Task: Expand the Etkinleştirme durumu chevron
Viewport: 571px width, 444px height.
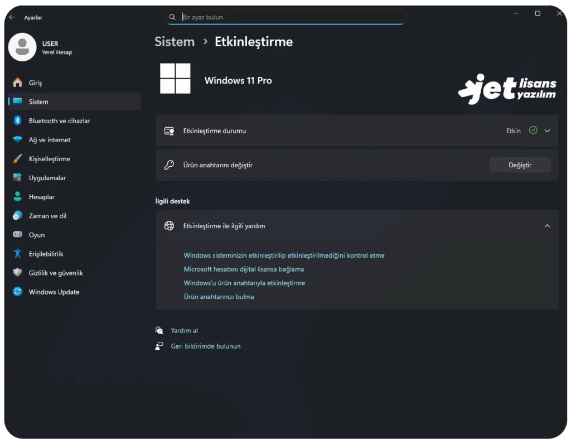Action: (x=547, y=131)
